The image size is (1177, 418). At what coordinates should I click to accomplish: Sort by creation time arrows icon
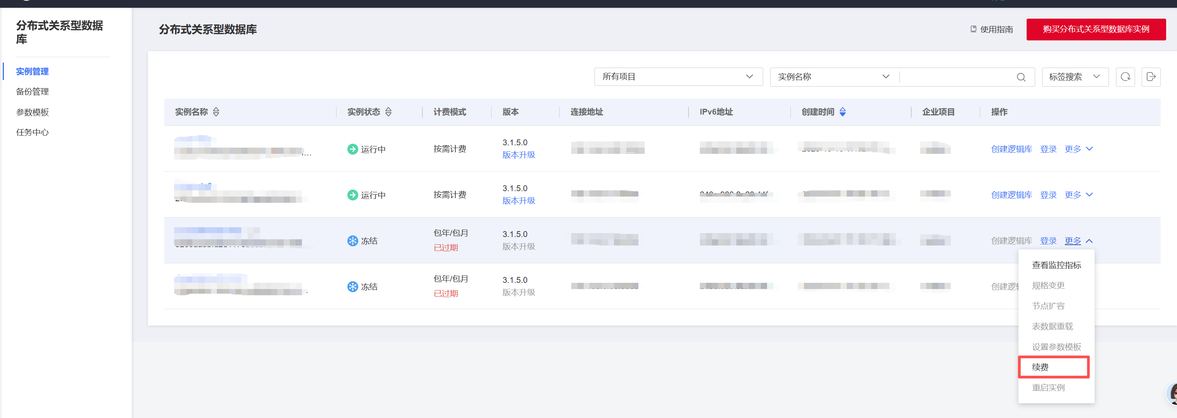click(842, 112)
